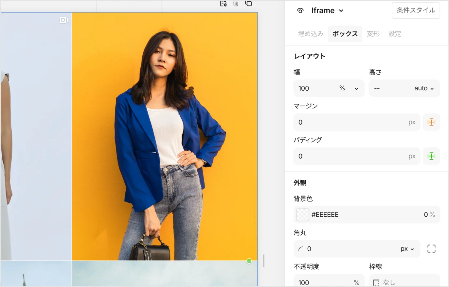This screenshot has width=449, height=287.
Task: Open the 変形 tab
Action: click(x=373, y=34)
